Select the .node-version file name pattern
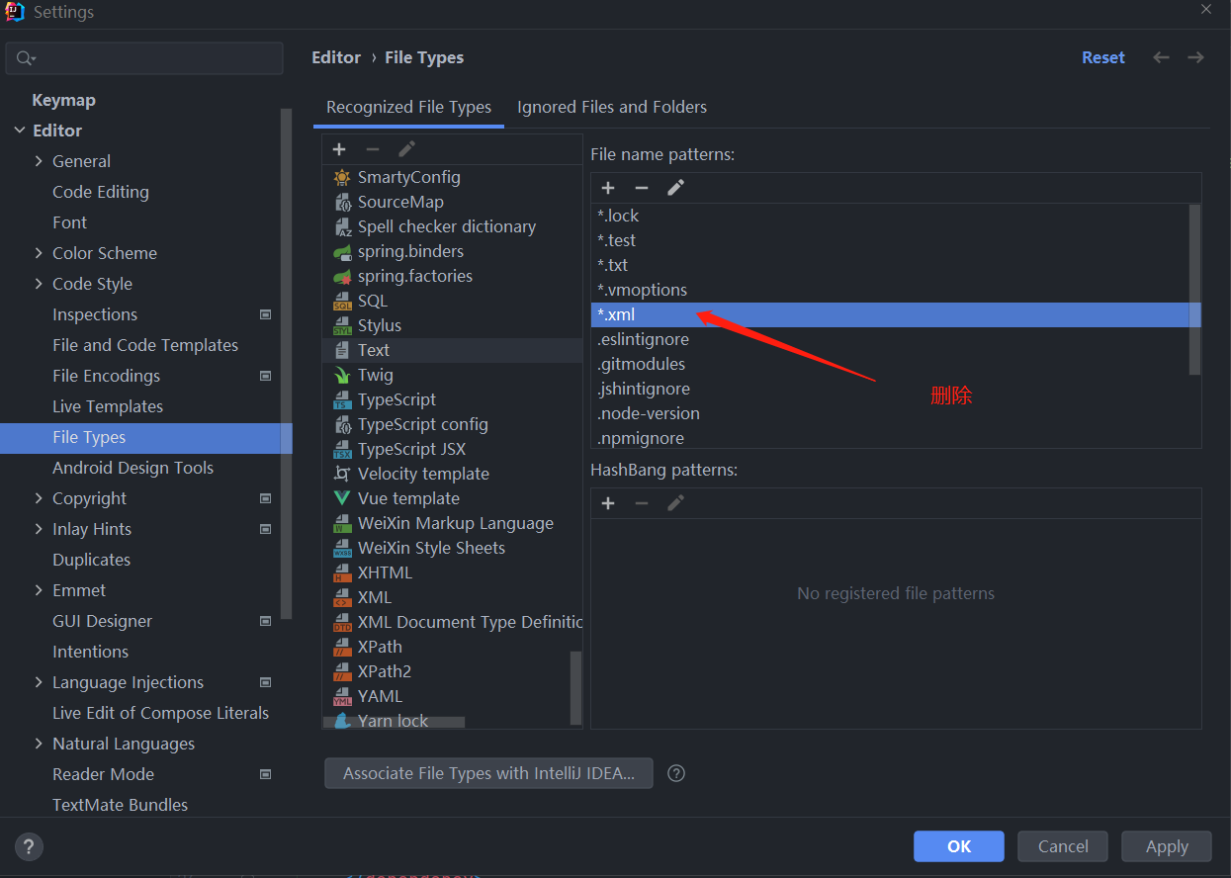1231x878 pixels. [x=890, y=413]
